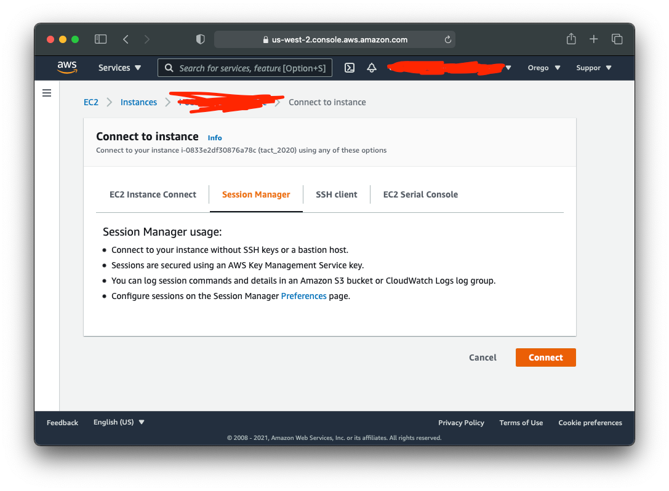The width and height of the screenshot is (669, 491).
Task: Open the account menu dropdown arrow
Action: click(x=508, y=68)
